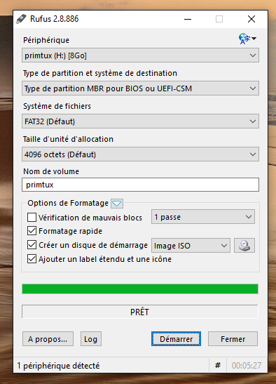This screenshot has height=384, width=276.
Task: Open the Périphérique device dropdown
Action: point(140,55)
